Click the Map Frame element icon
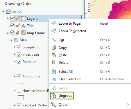 click(23, 33)
